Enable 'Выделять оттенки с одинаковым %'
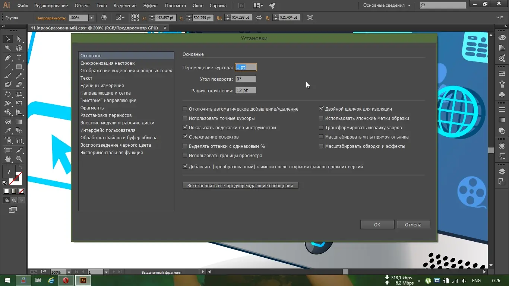Image resolution: width=509 pixels, height=286 pixels. (185, 146)
